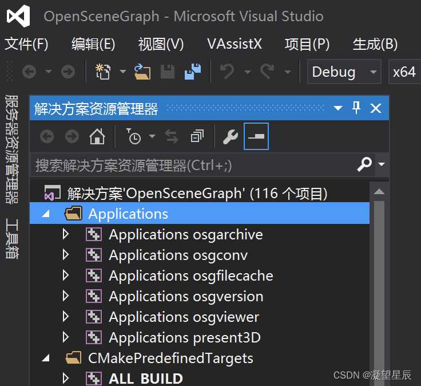The width and height of the screenshot is (421, 386).
Task: Open the x64 platform combo box
Action: [404, 72]
